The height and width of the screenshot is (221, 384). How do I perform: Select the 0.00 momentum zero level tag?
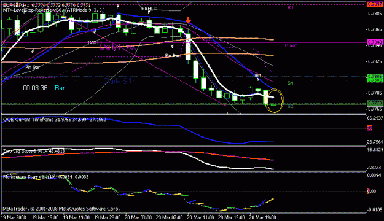click(372, 192)
